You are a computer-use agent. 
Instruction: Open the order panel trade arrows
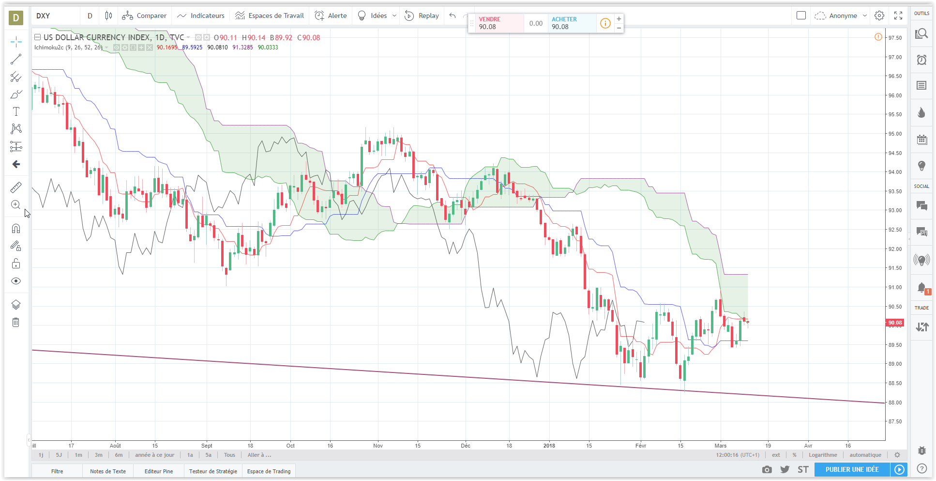click(921, 327)
